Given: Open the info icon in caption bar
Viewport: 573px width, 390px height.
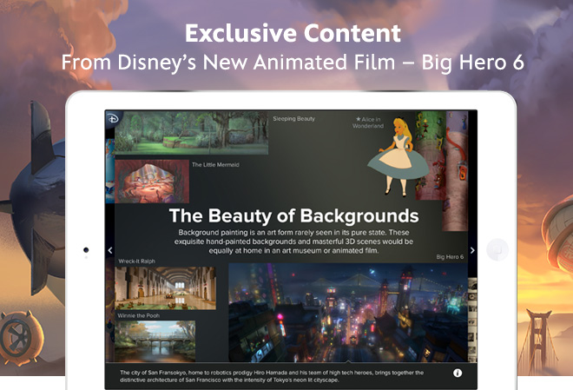Looking at the screenshot, I should coord(458,373).
